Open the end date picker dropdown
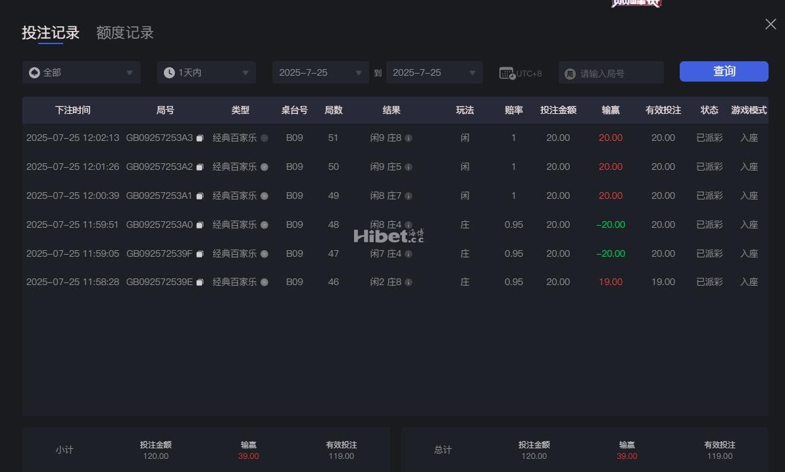The width and height of the screenshot is (785, 472). point(434,72)
